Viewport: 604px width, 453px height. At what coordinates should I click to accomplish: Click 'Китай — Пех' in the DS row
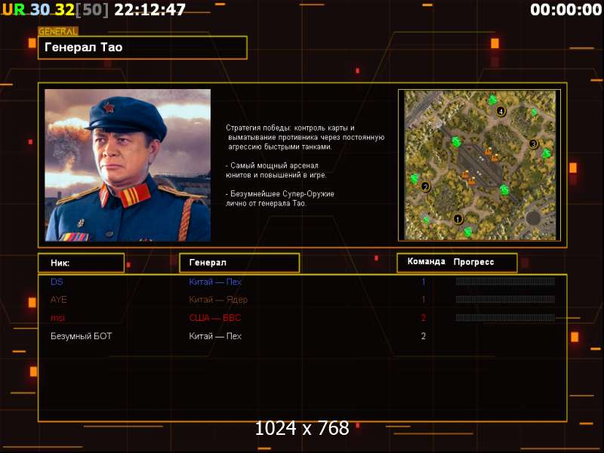[x=215, y=282]
